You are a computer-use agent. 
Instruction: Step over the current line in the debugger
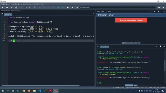[x=44, y=7]
